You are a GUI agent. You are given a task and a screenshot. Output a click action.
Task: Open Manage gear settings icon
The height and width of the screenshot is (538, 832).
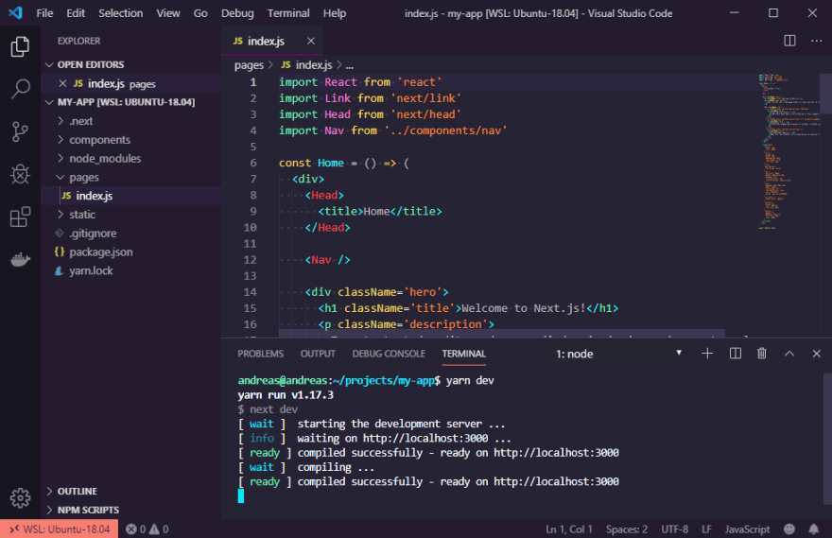pyautogui.click(x=20, y=497)
